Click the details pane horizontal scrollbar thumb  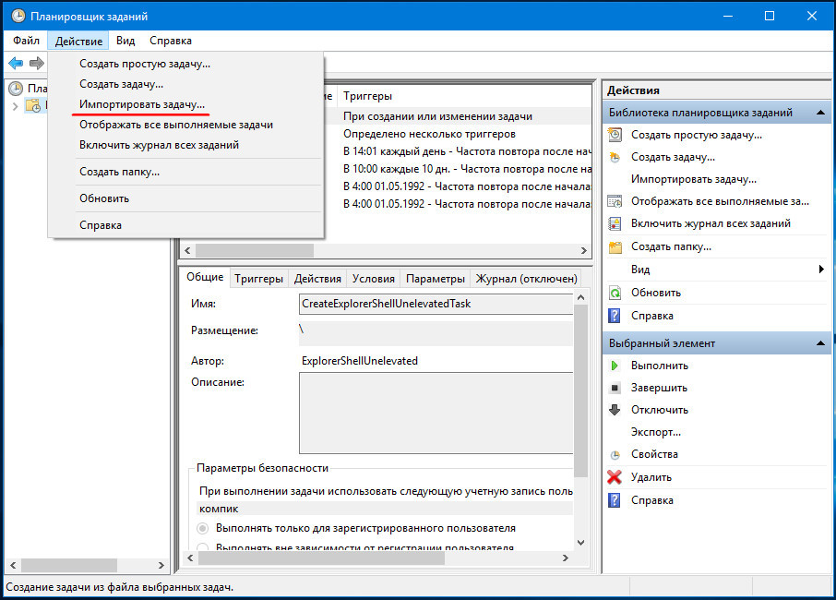321,558
